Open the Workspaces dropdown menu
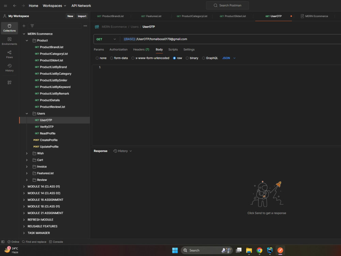 54,6
